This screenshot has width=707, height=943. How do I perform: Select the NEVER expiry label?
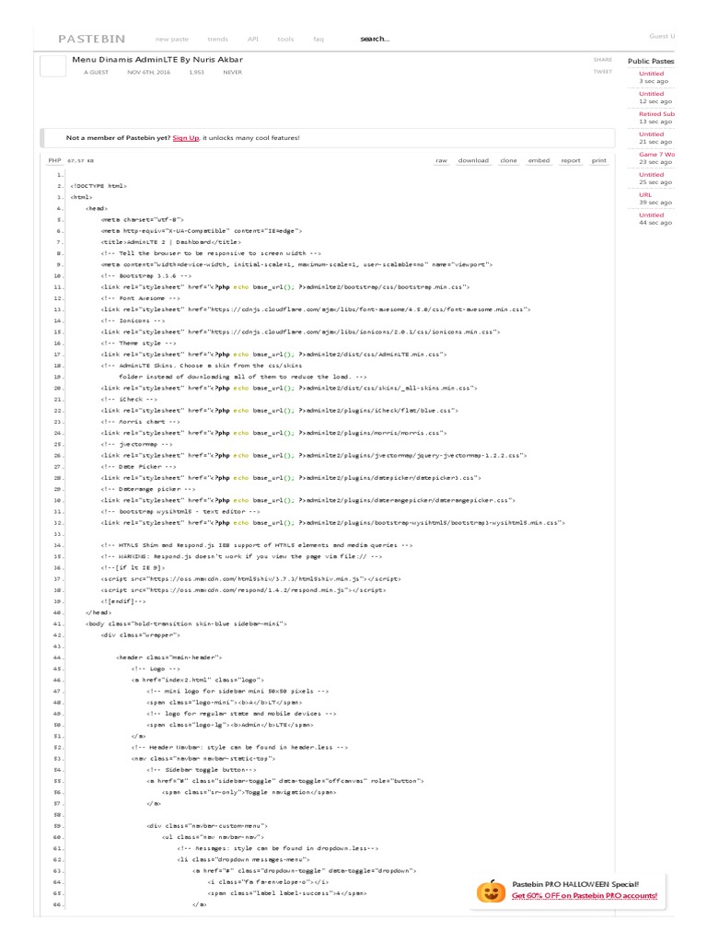pyautogui.click(x=233, y=72)
